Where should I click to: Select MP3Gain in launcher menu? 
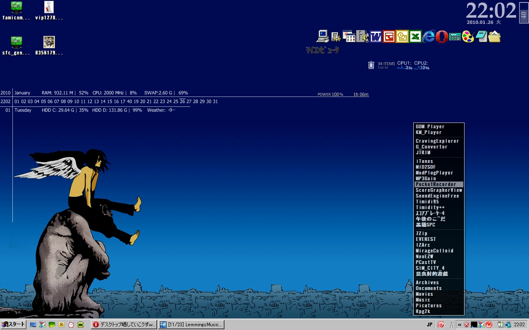[x=439, y=179]
